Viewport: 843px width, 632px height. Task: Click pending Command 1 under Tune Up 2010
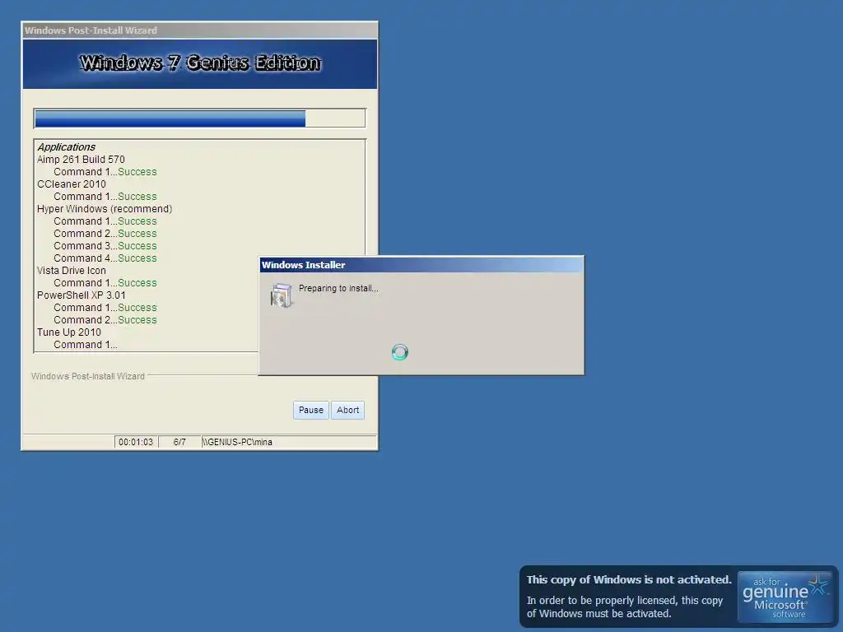(86, 345)
